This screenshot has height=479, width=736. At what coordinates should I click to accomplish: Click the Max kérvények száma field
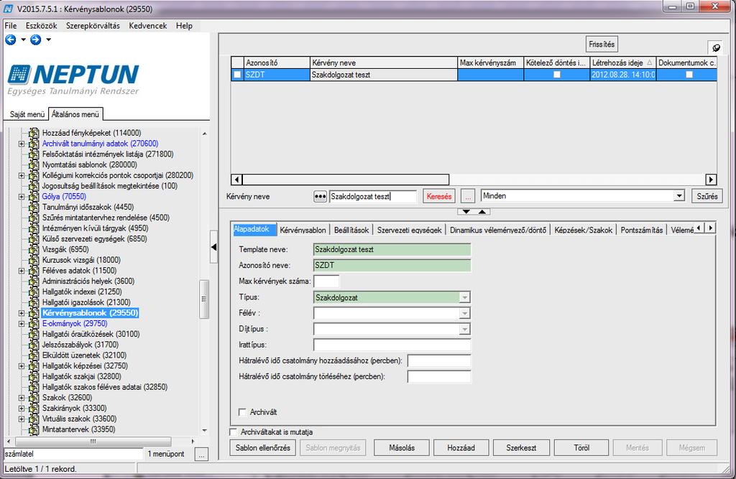tap(326, 282)
